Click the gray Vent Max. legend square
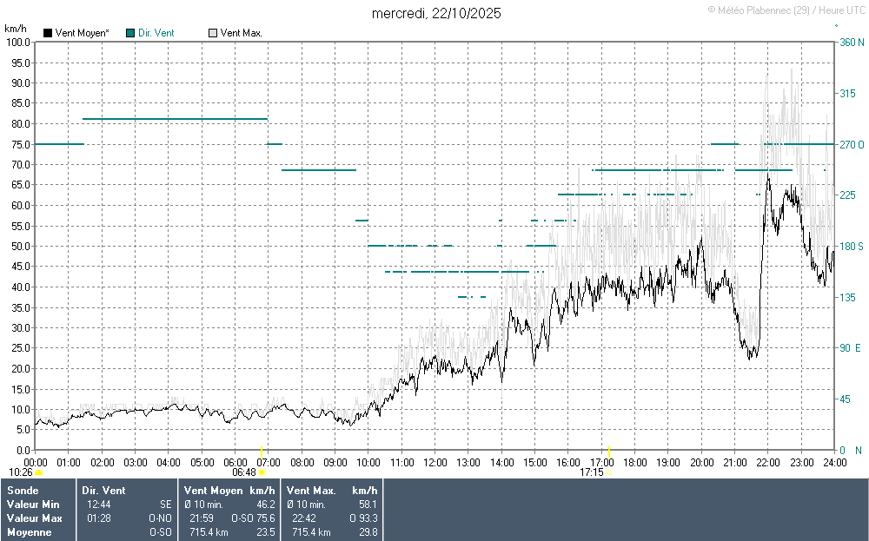The image size is (869, 541). coord(213,33)
